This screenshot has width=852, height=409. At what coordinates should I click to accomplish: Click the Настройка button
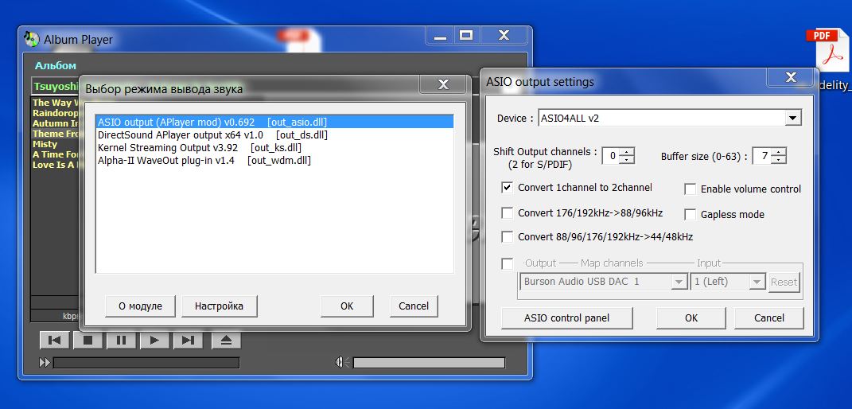(x=219, y=306)
